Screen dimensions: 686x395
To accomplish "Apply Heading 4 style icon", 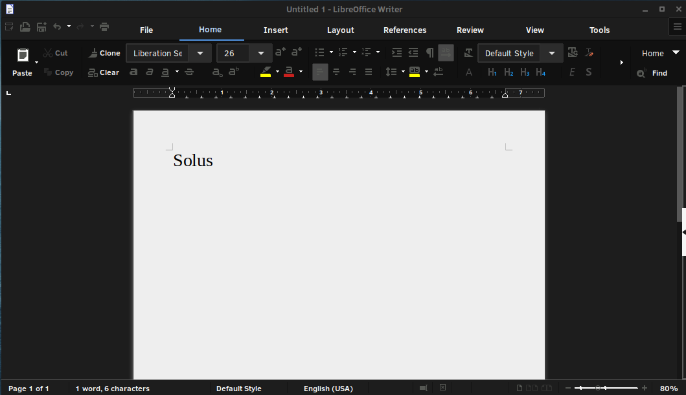I will click(x=541, y=72).
